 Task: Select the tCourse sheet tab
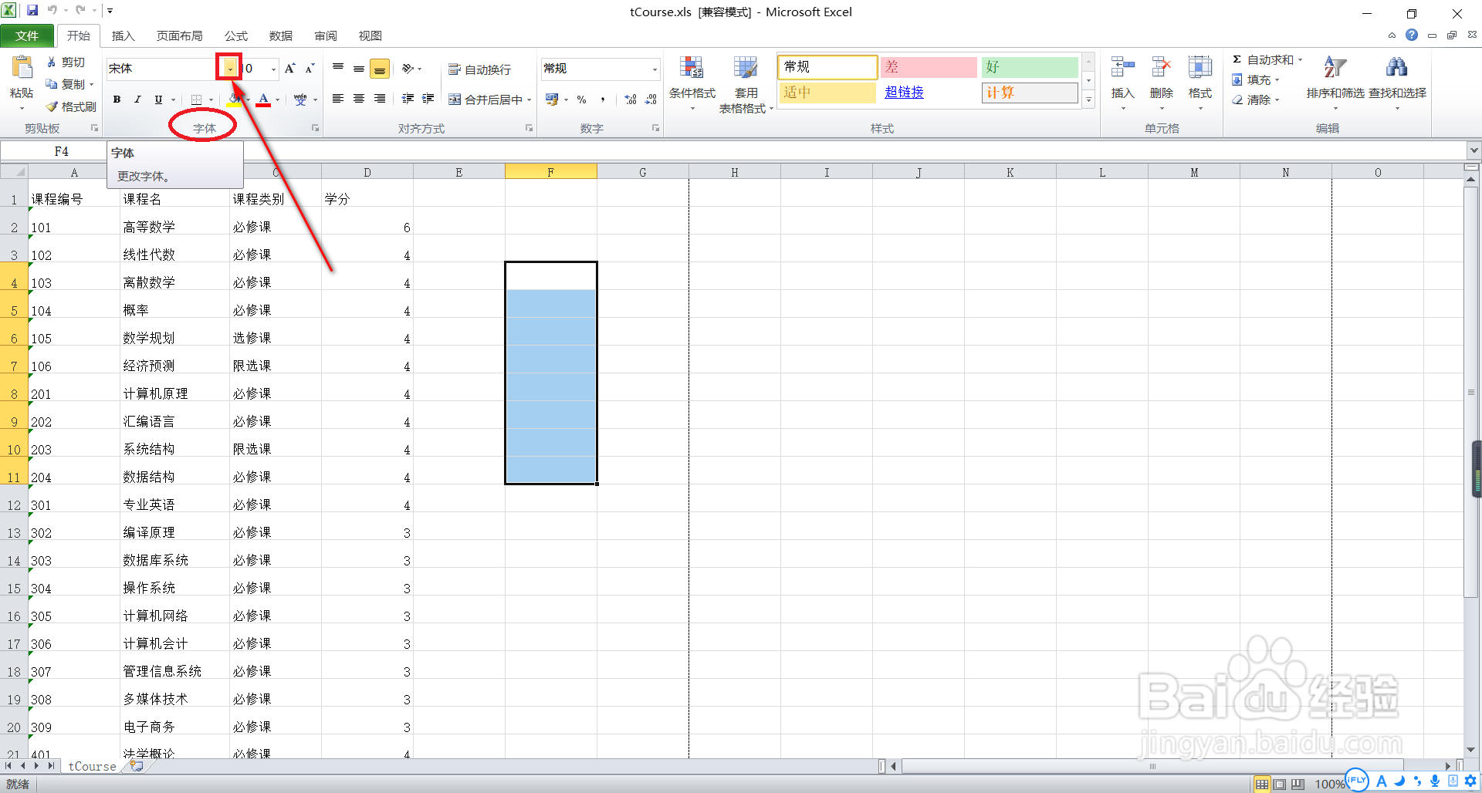pyautogui.click(x=92, y=766)
